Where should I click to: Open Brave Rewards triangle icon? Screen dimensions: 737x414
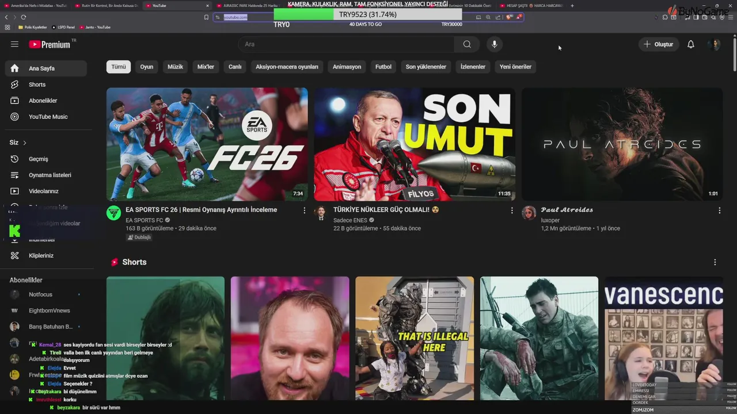(x=518, y=17)
